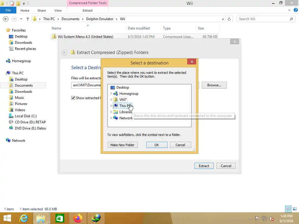299x224 pixels.
Task: Expand the ribbon with chevron
Action: pos(289,10)
